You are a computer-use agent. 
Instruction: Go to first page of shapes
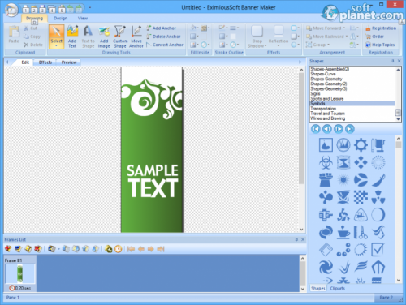[x=316, y=129]
